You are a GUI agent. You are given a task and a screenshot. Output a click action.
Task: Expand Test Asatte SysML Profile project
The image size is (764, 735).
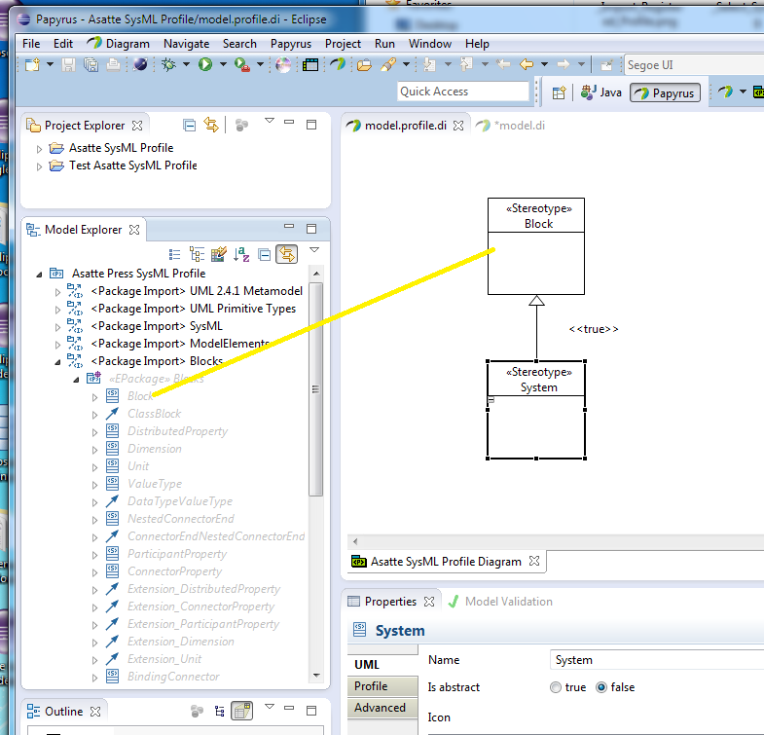(40, 166)
